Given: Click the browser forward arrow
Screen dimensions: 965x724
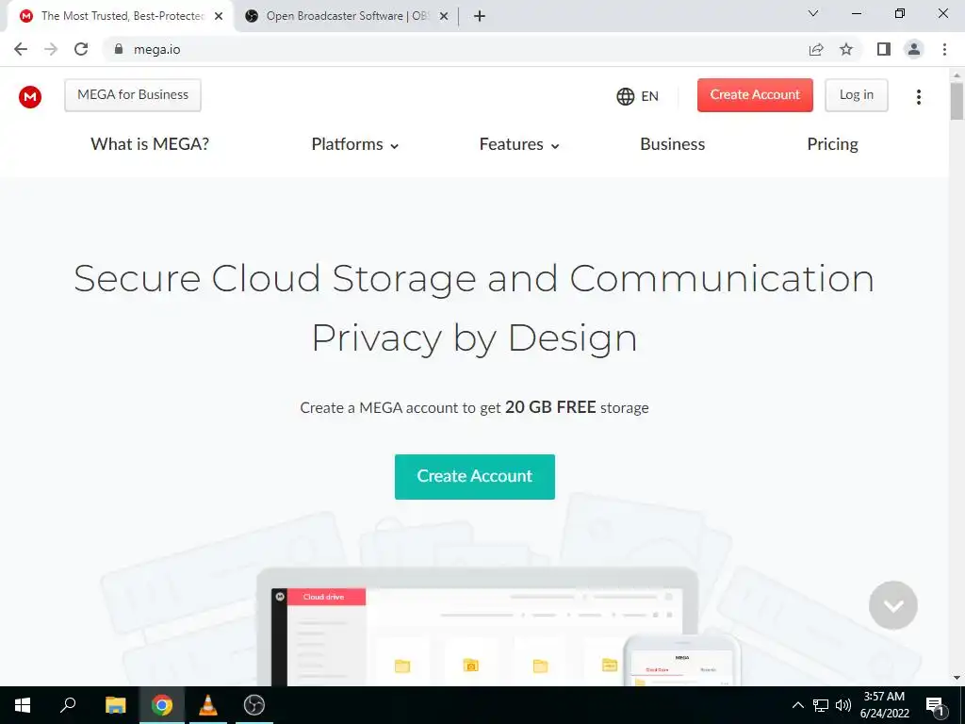Looking at the screenshot, I should pos(51,49).
